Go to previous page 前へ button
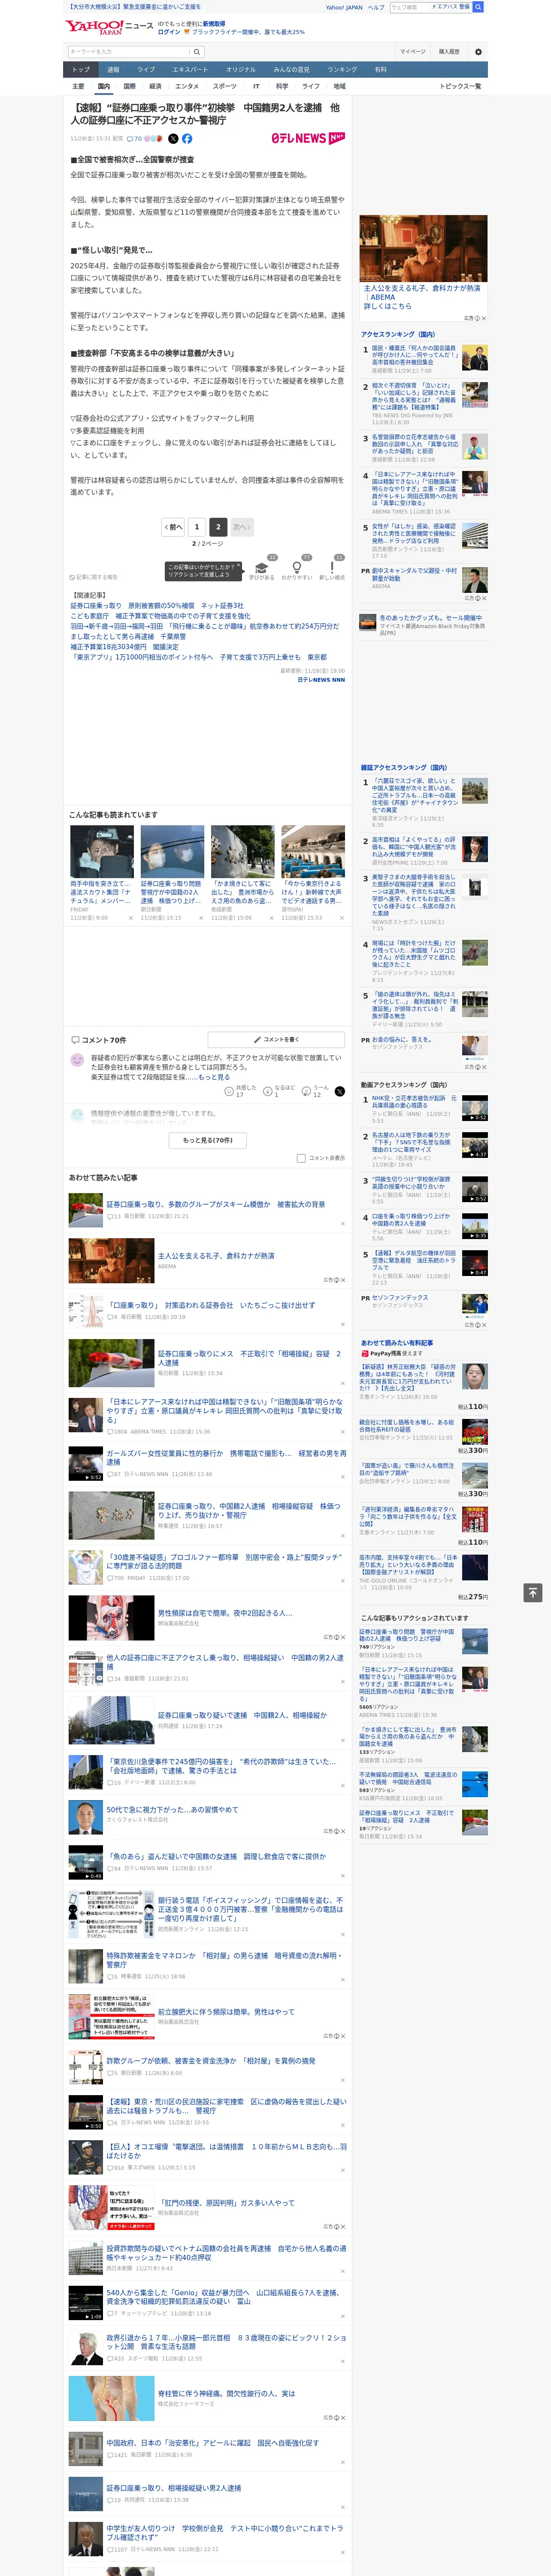 pos(173,526)
